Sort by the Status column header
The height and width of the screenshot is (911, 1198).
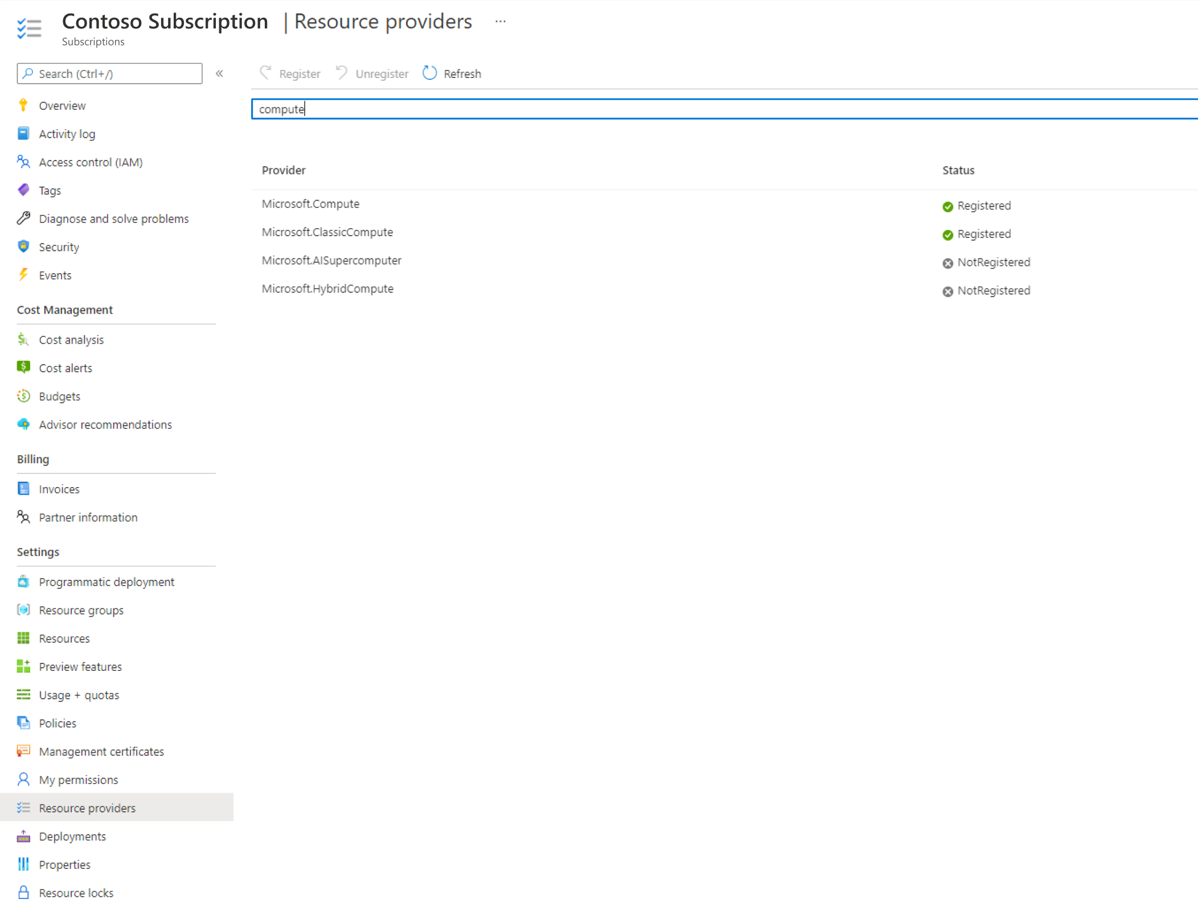958,170
